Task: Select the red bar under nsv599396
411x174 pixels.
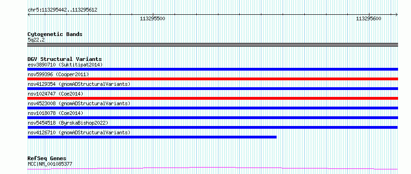Action: [x=212, y=79]
